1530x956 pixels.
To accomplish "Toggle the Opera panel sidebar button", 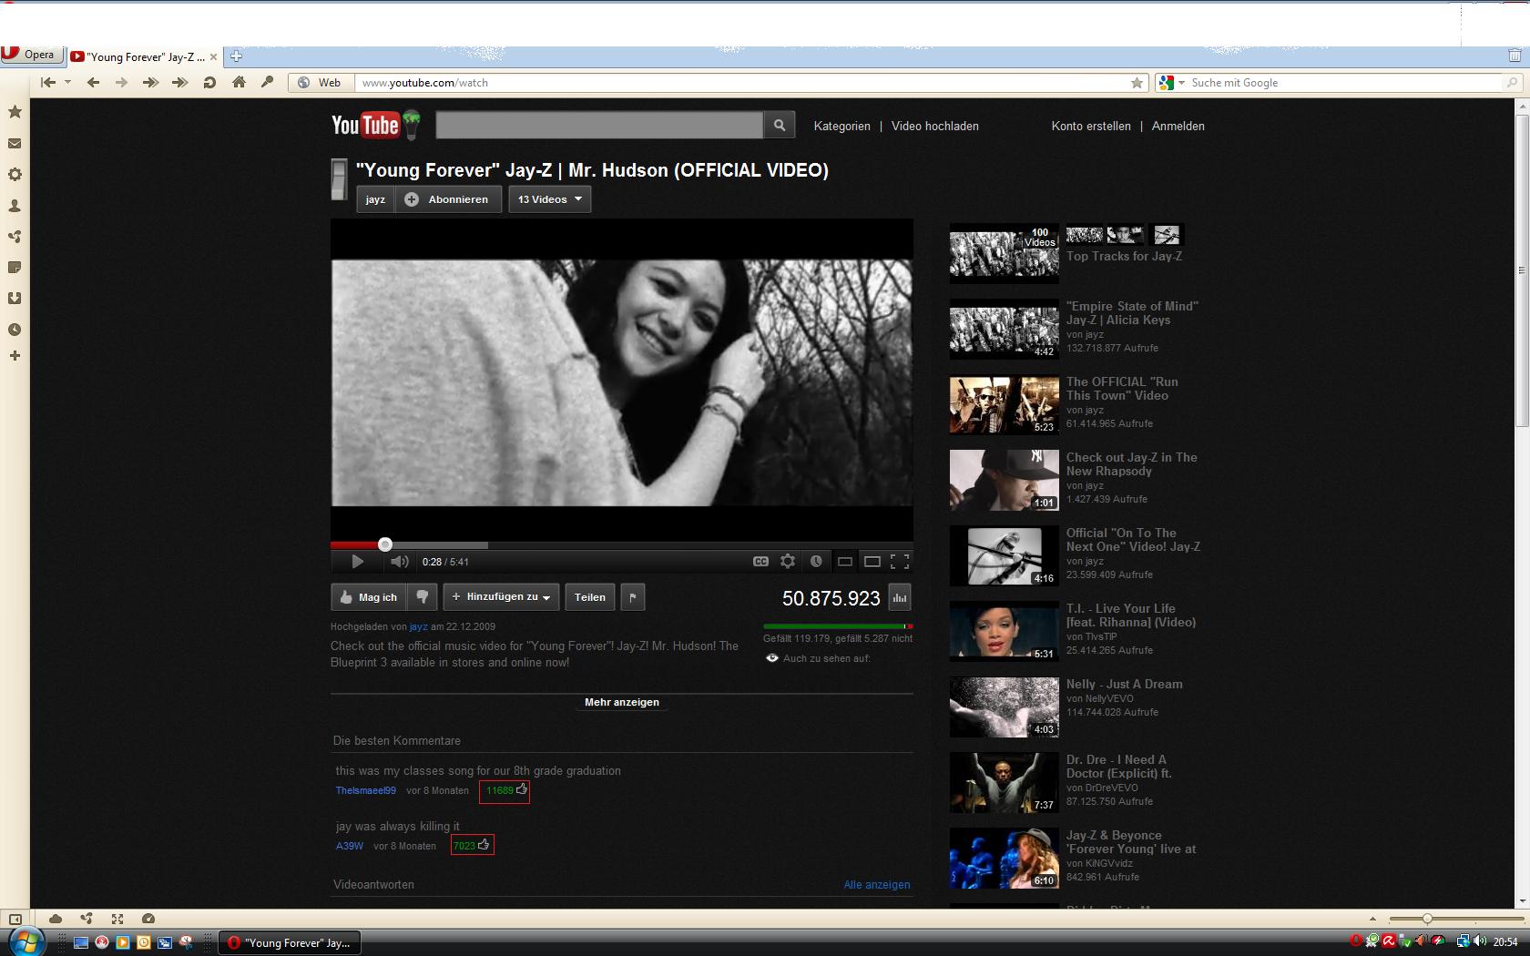I will click(15, 920).
